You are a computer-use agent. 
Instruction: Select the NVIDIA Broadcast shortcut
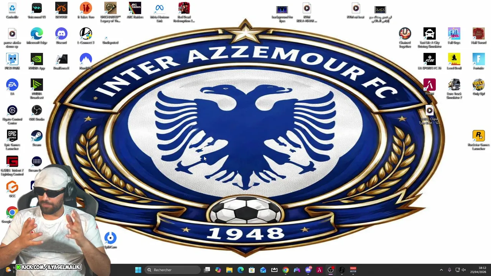click(x=37, y=89)
